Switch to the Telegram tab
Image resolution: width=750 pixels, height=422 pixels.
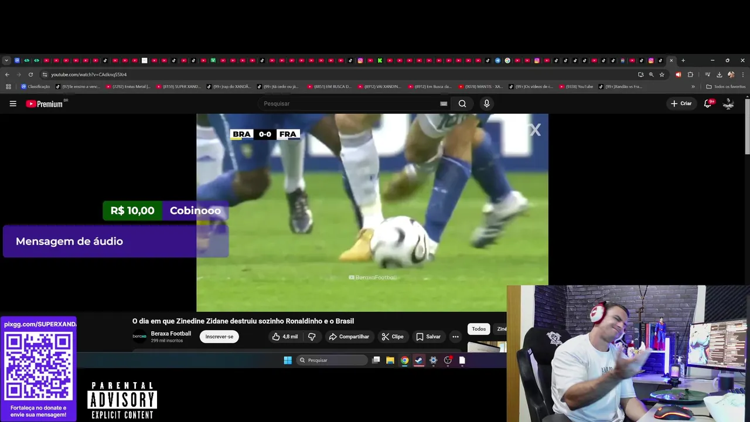pos(497,60)
